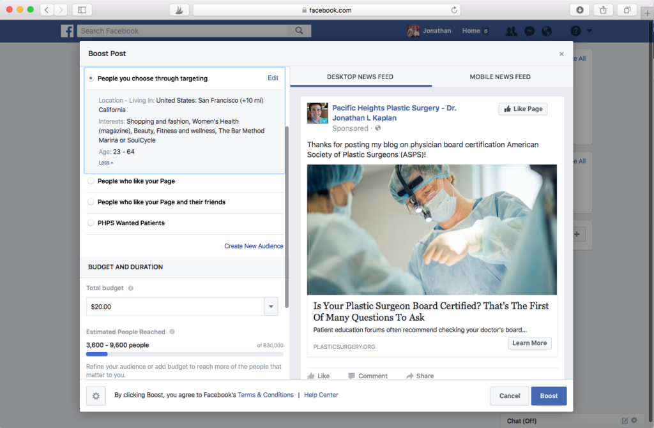Image resolution: width=654 pixels, height=428 pixels.
Task: Select the PHPS Wanted Patients audience radio
Action: click(x=91, y=223)
